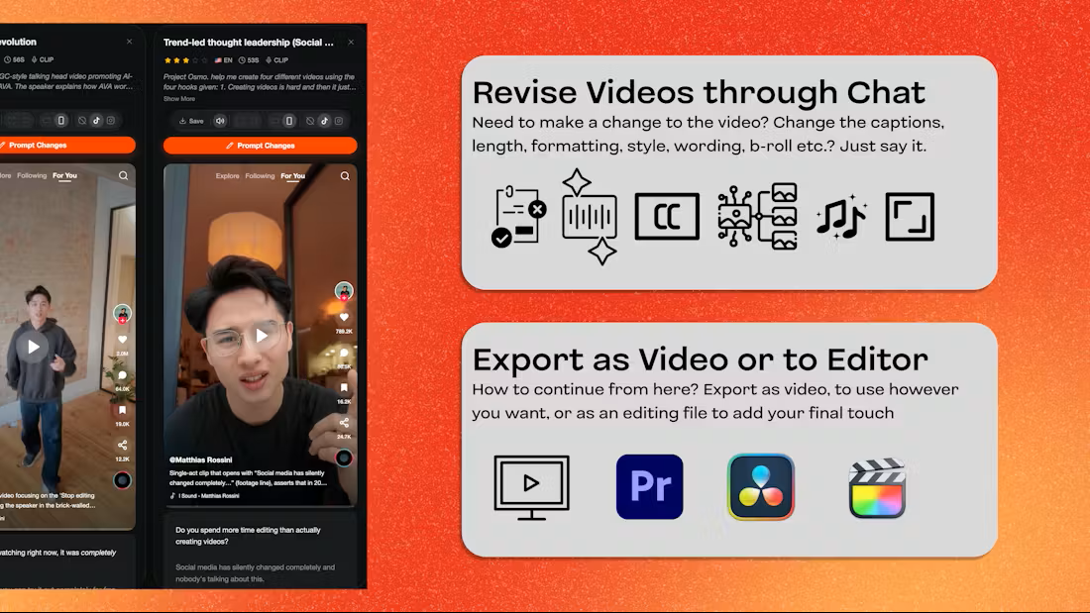Click the EN language flag on Trend-led card
The height and width of the screenshot is (613, 1090).
[223, 60]
